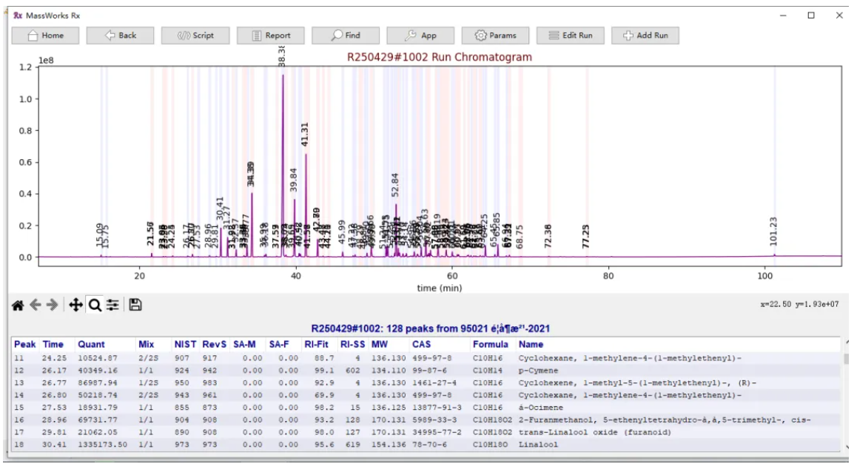Click the Edit Run button
The width and height of the screenshot is (857, 472).
click(570, 36)
